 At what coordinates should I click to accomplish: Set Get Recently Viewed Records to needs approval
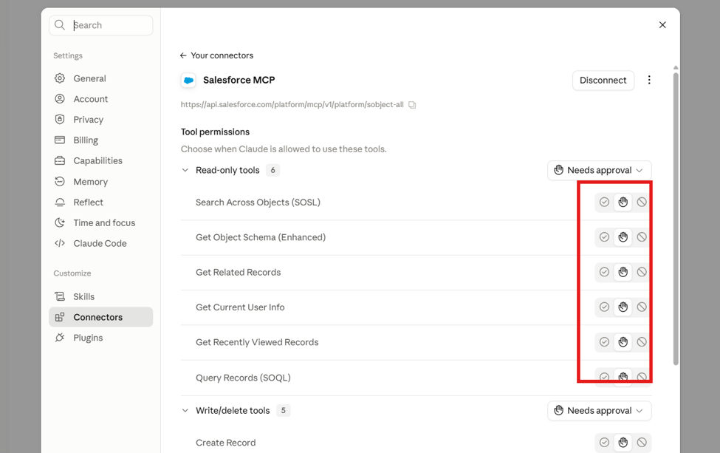coord(623,342)
